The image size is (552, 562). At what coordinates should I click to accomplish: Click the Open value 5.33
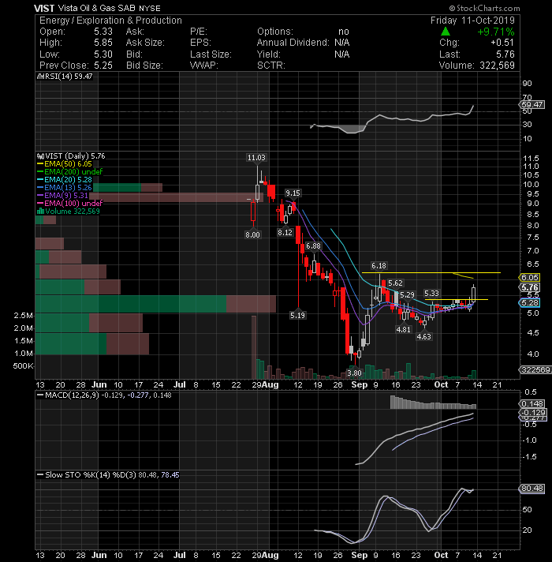click(103, 32)
